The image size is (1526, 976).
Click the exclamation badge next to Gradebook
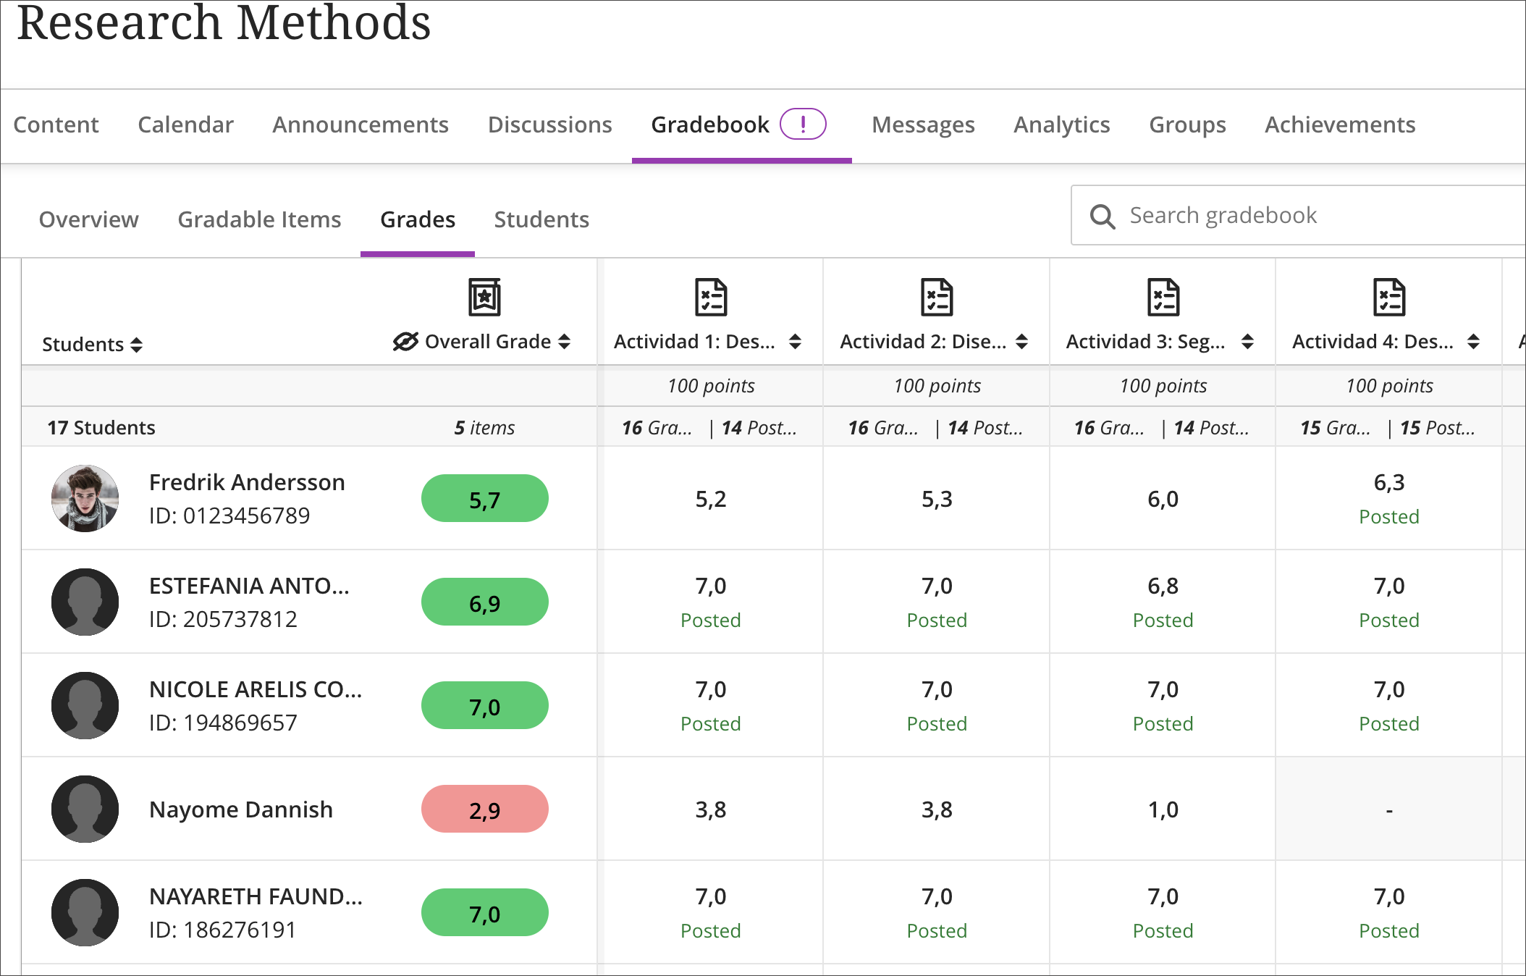[x=804, y=124]
